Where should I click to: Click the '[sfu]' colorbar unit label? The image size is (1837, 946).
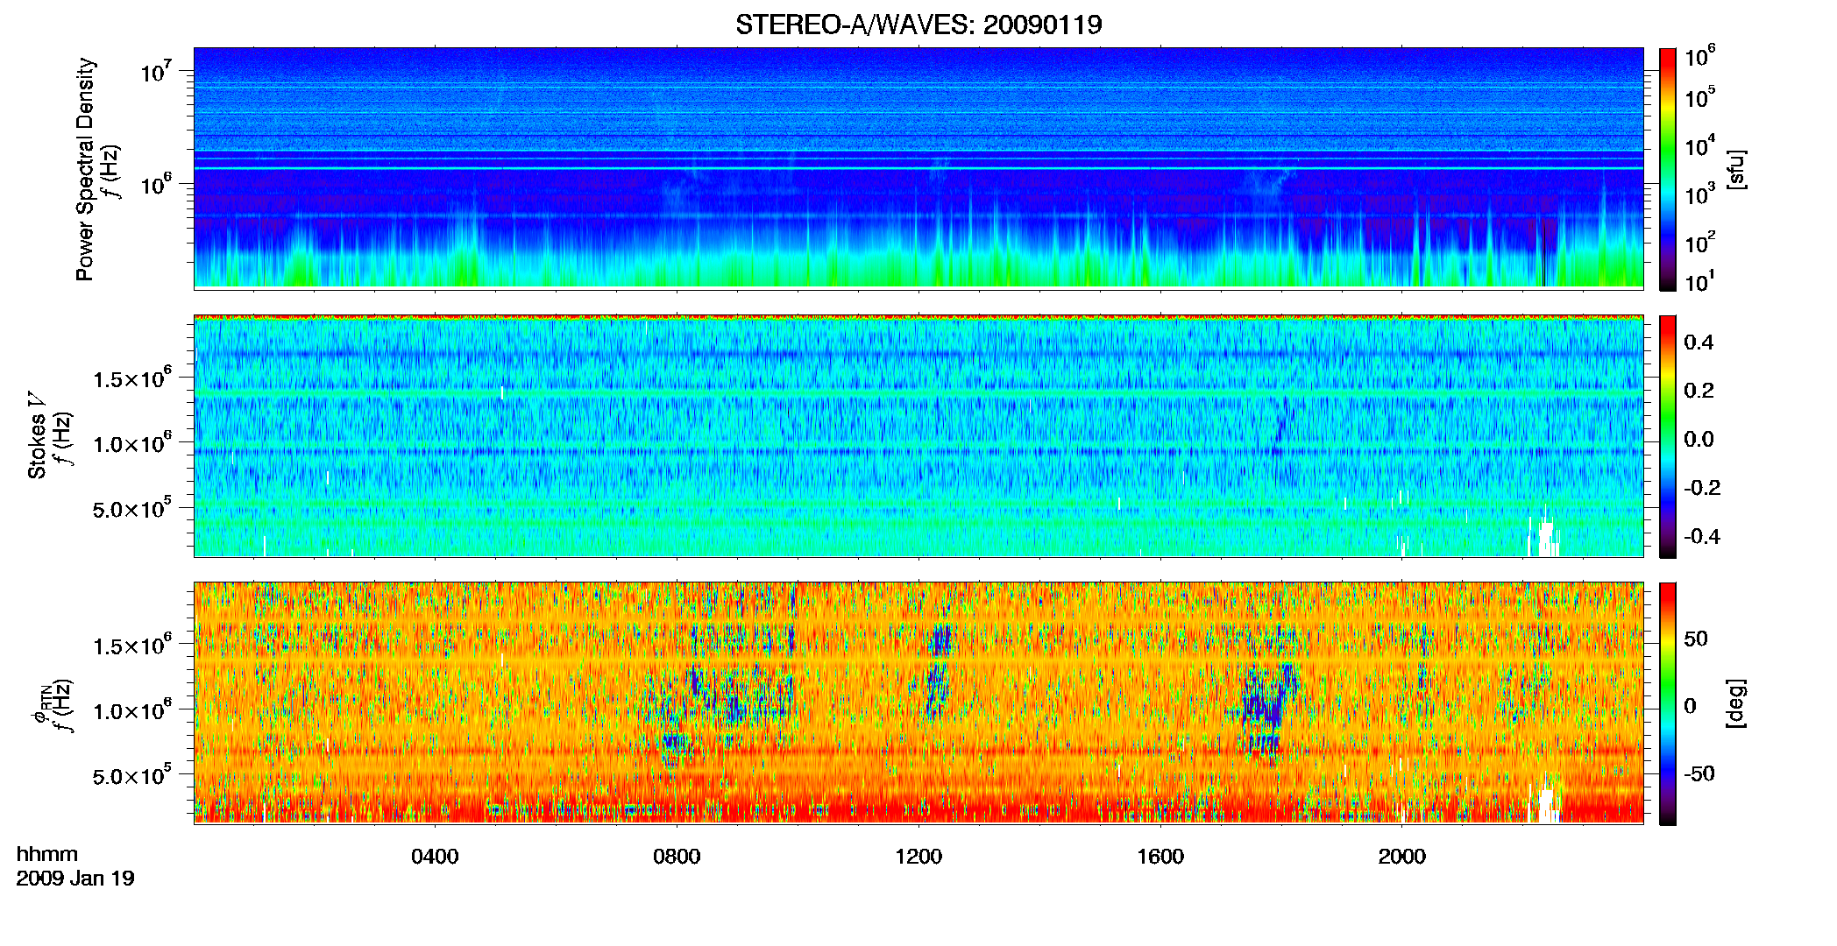[x=1736, y=169]
